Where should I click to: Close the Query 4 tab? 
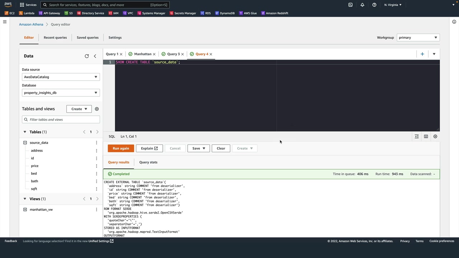(211, 54)
